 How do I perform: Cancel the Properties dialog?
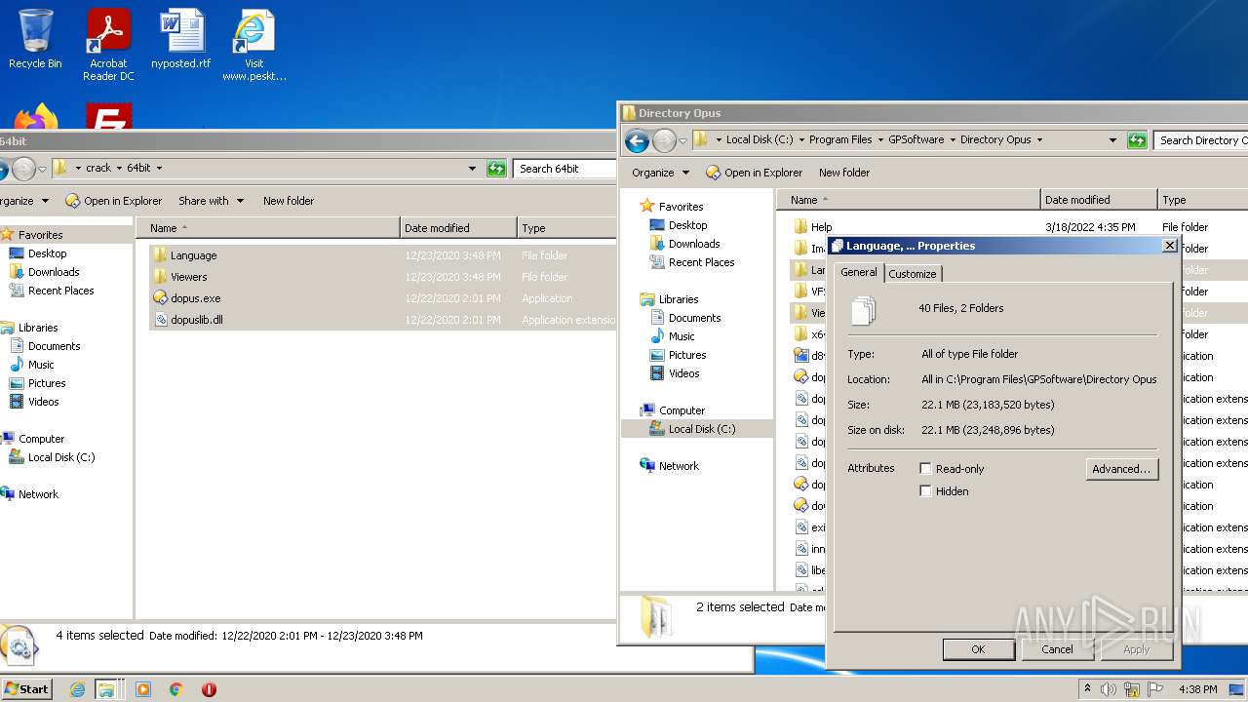[x=1057, y=649]
